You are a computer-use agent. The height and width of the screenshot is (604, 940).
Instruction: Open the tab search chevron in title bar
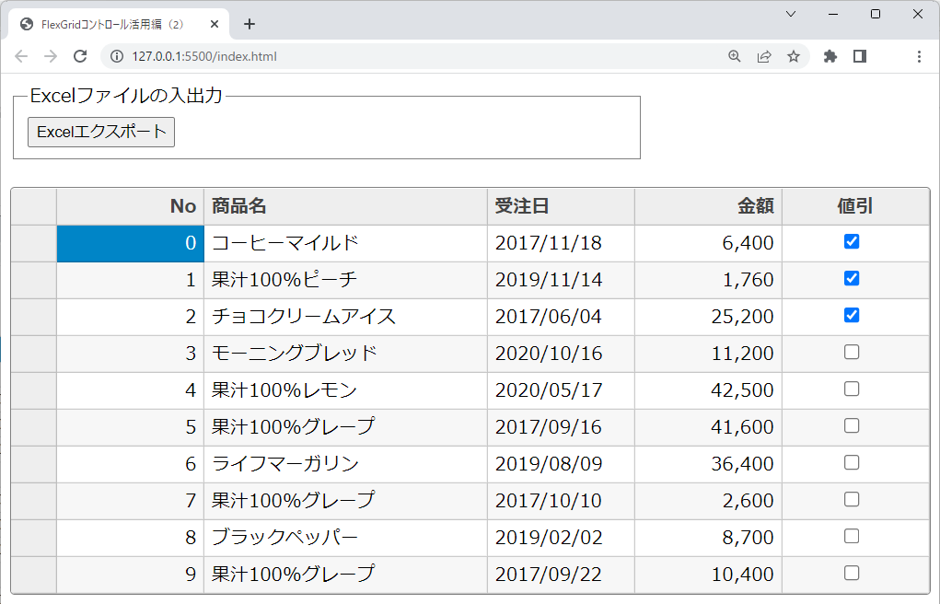click(791, 14)
